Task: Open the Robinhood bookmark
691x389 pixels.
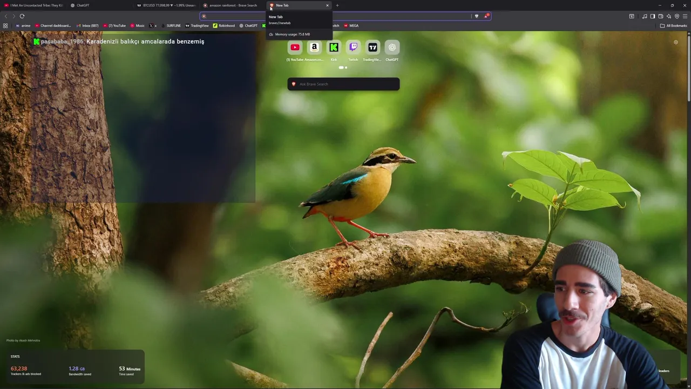Action: 224,25
